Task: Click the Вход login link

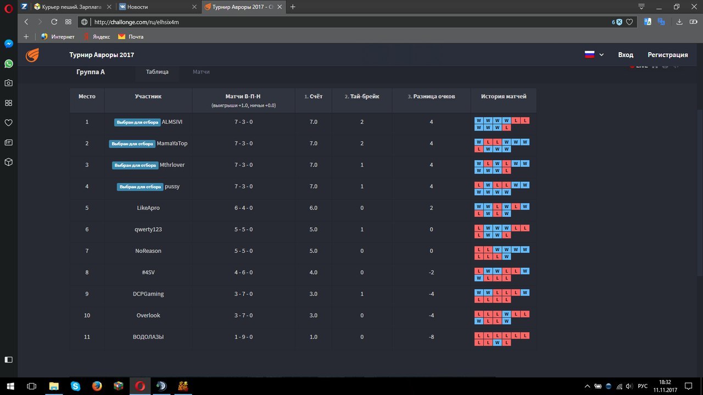Action: (x=626, y=55)
